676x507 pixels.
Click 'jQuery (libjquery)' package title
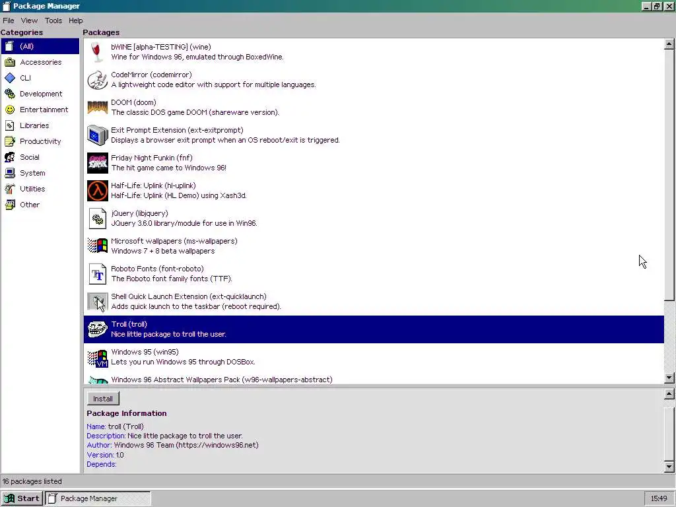[140, 213]
